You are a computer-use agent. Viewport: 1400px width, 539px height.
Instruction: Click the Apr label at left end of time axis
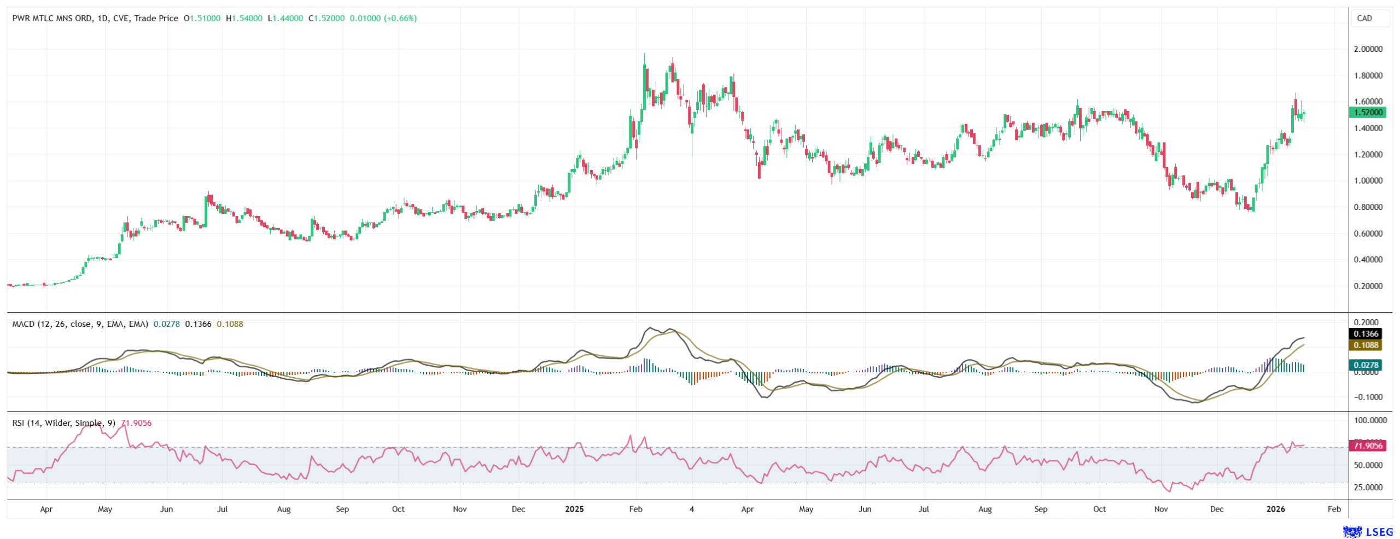46,509
